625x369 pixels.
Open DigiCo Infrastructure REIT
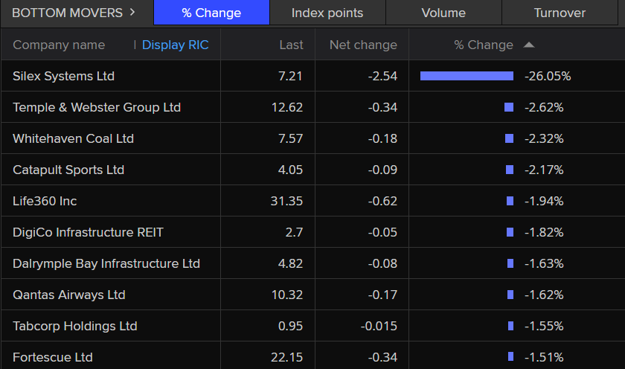pos(88,232)
